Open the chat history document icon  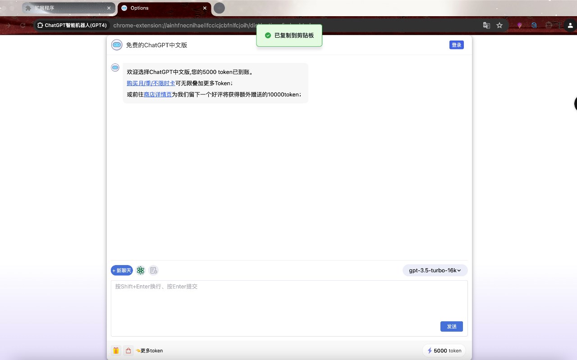coord(154,270)
